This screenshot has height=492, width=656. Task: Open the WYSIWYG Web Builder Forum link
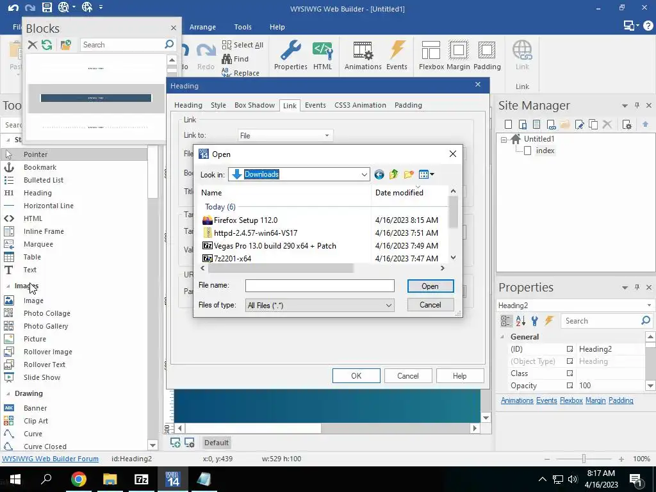pos(50,459)
